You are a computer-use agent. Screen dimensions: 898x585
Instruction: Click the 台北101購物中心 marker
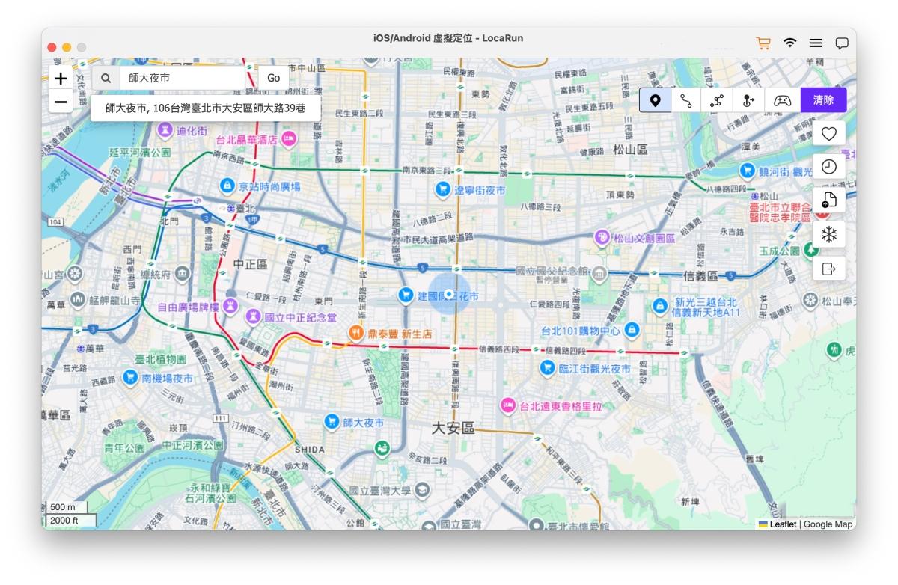click(x=632, y=330)
